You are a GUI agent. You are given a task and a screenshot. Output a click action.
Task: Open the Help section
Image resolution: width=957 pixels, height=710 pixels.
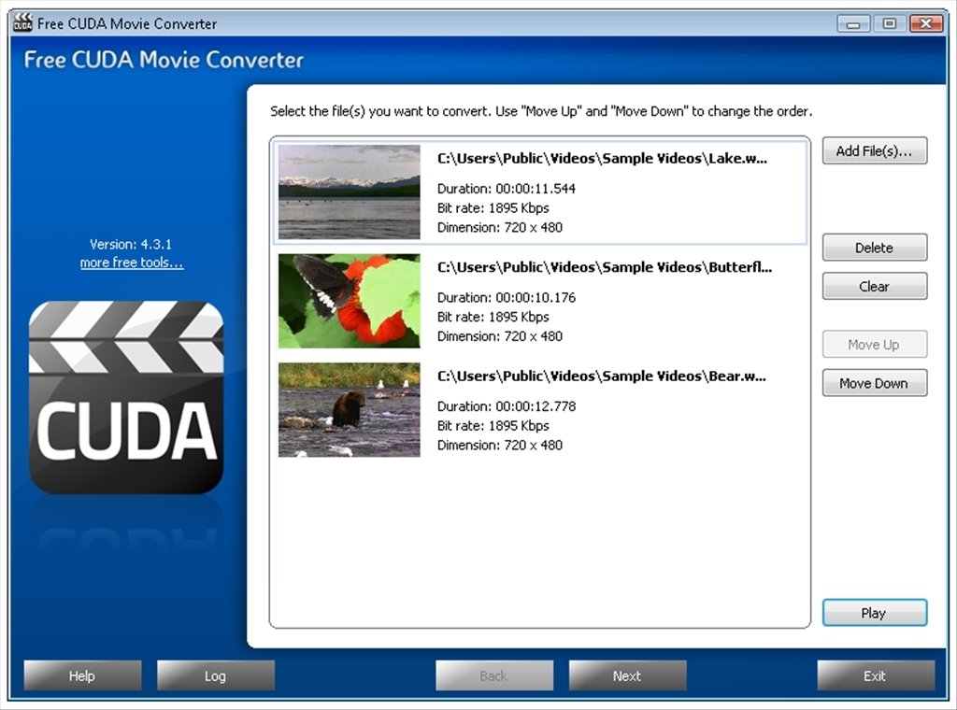[82, 675]
